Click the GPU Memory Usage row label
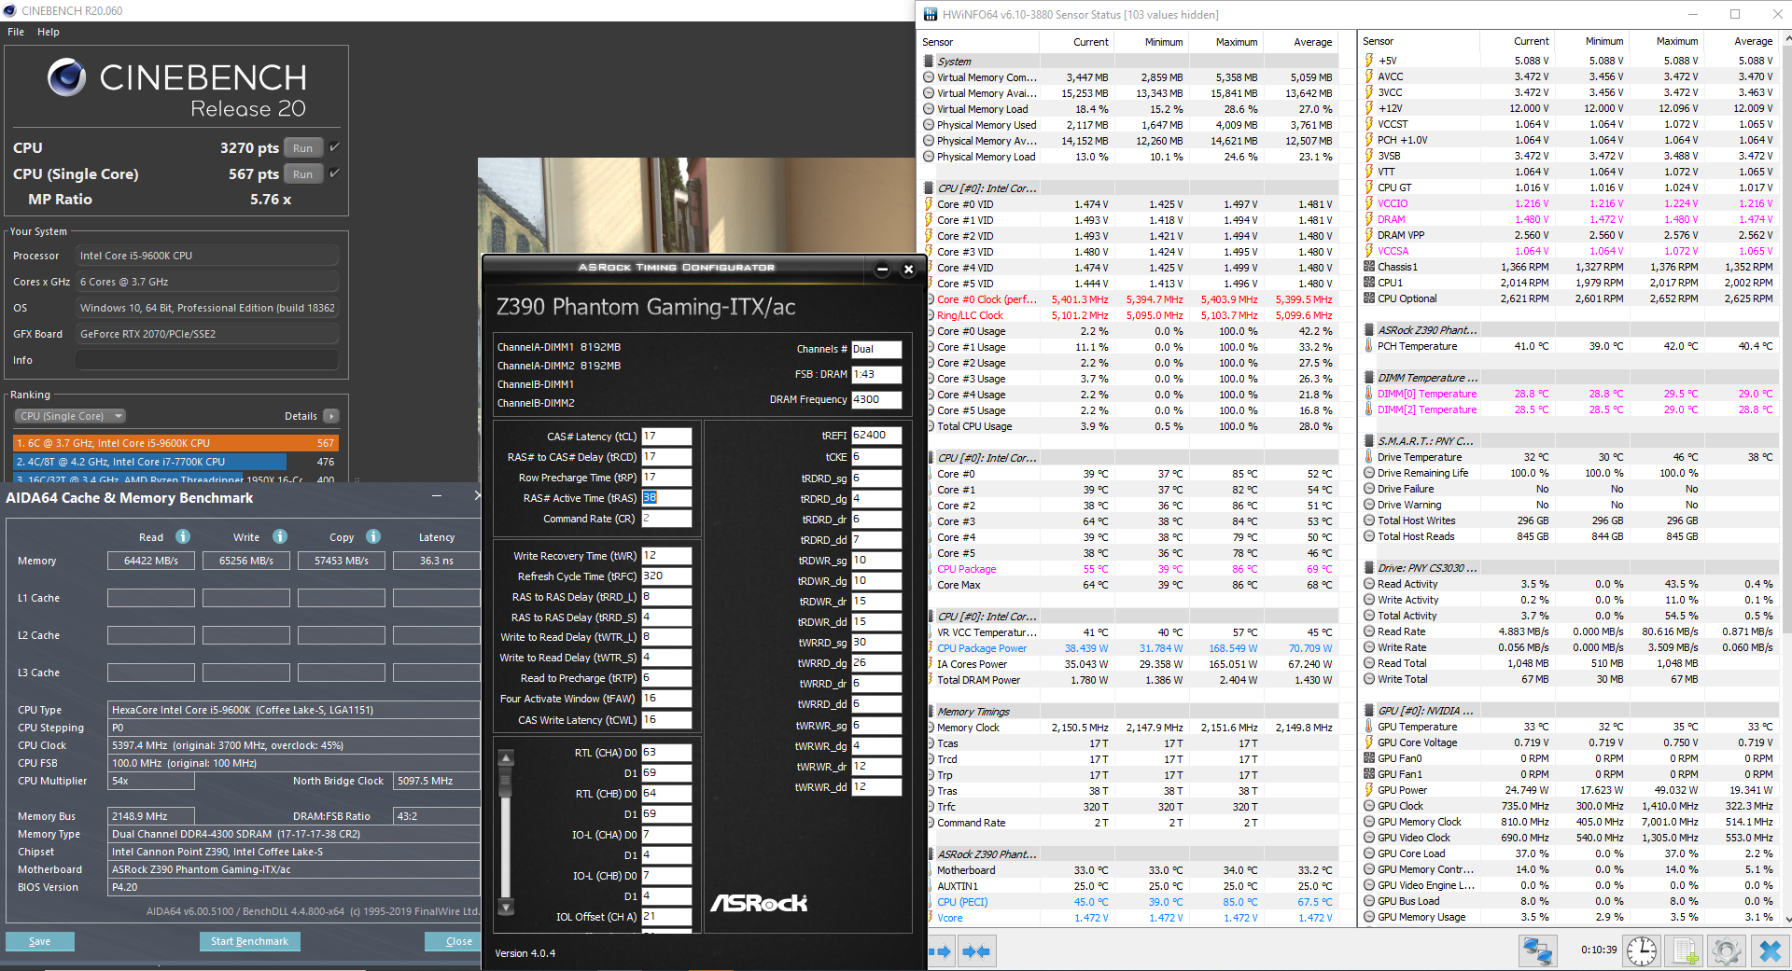This screenshot has height=971, width=1792. click(1421, 917)
